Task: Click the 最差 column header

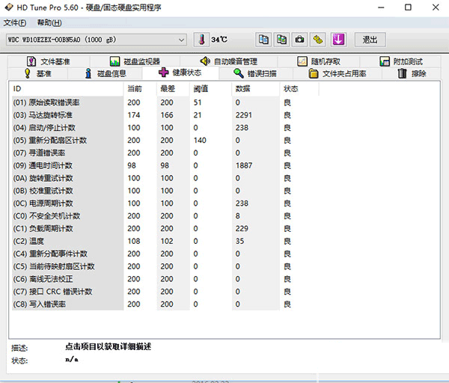Action: (x=173, y=89)
